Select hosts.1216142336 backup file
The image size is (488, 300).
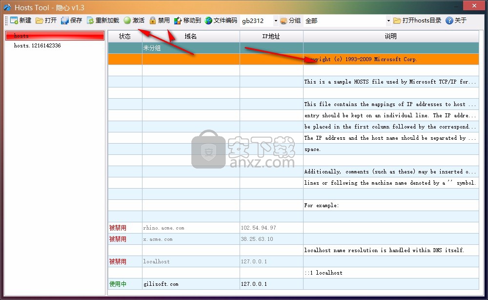click(x=38, y=45)
